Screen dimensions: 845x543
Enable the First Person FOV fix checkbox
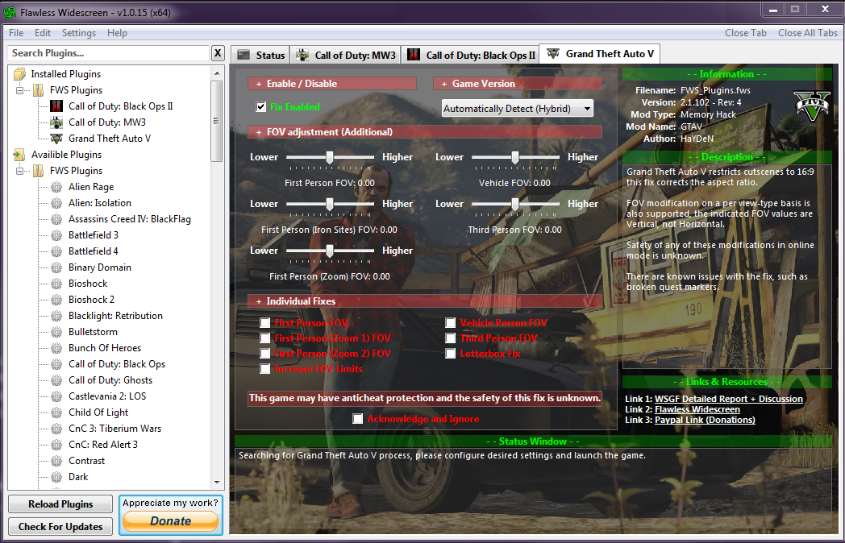(x=264, y=323)
